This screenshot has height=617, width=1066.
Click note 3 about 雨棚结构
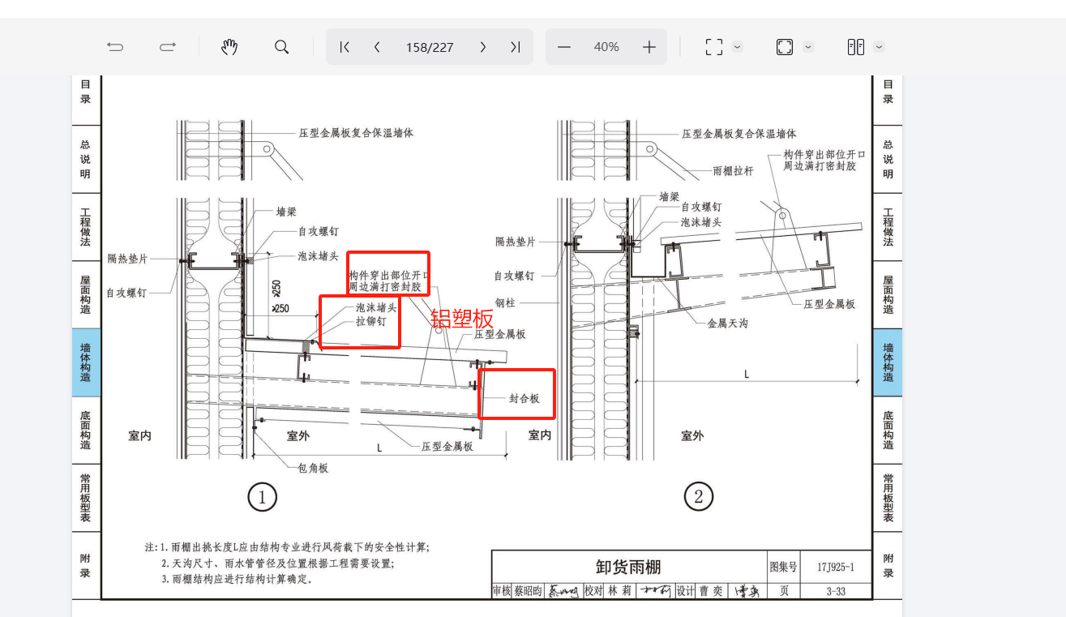point(237,579)
